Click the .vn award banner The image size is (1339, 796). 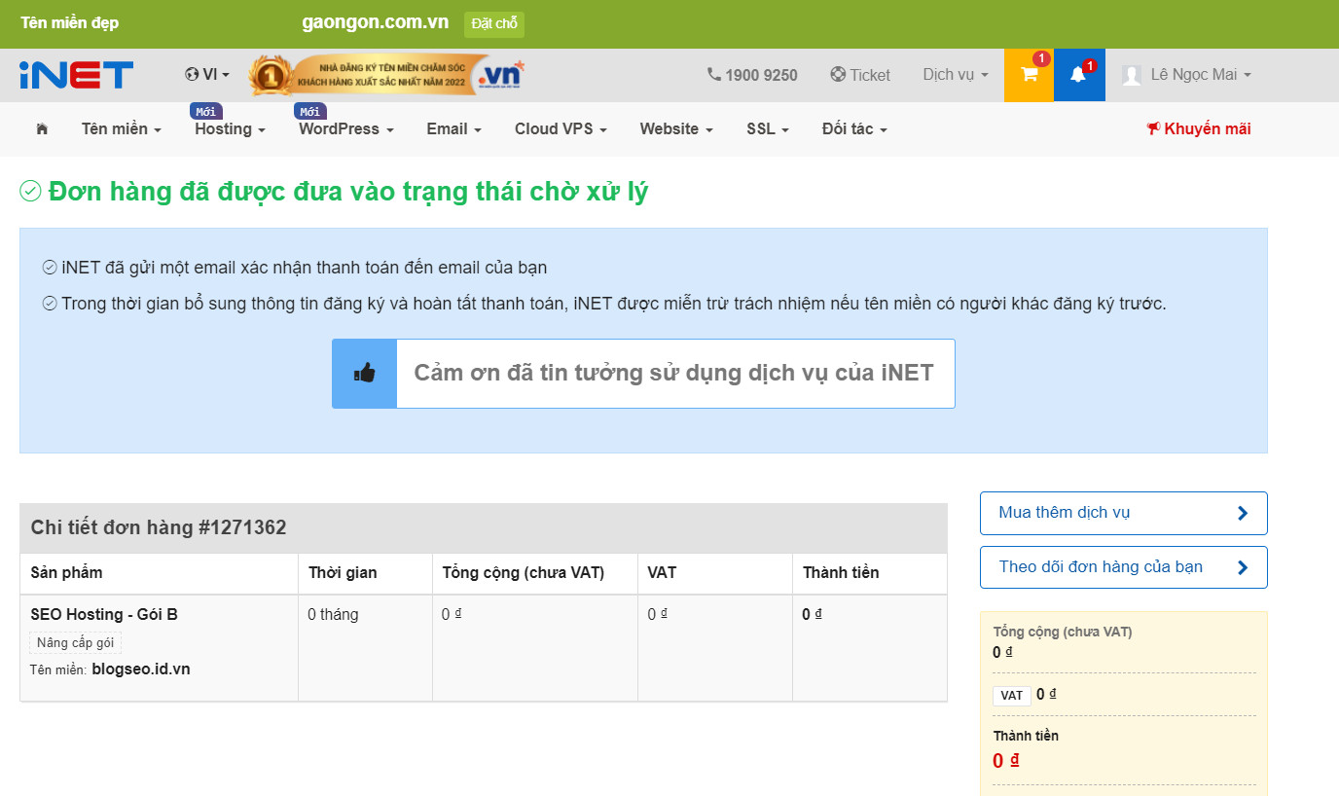(x=387, y=75)
